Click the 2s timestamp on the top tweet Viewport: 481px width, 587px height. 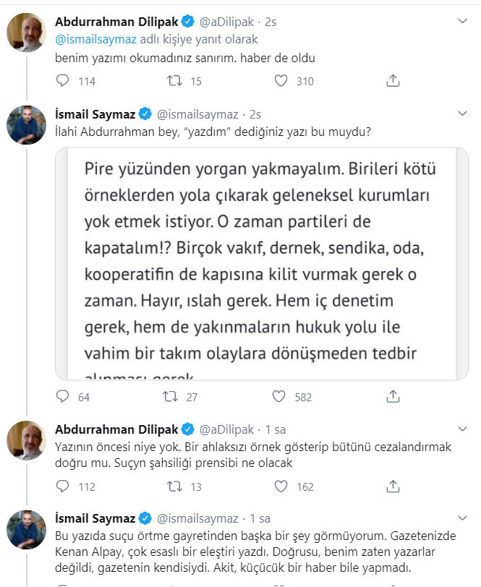[x=268, y=21]
